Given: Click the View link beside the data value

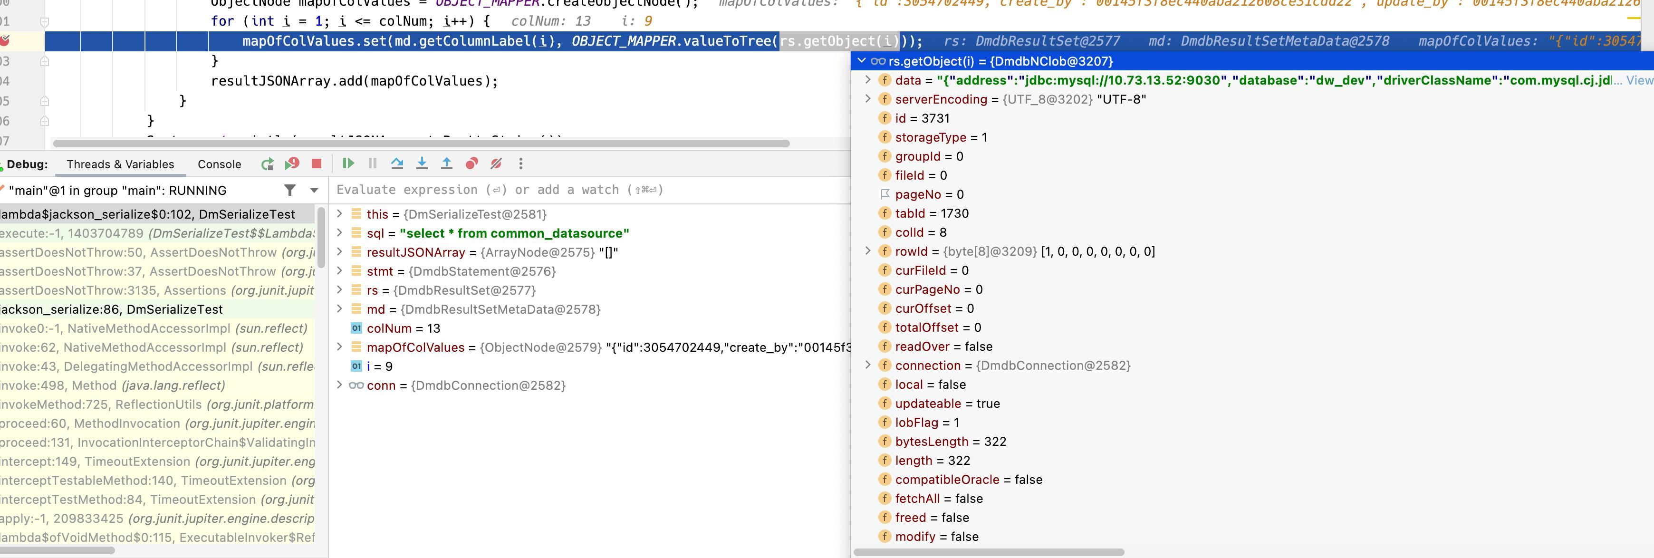Looking at the screenshot, I should [x=1639, y=80].
